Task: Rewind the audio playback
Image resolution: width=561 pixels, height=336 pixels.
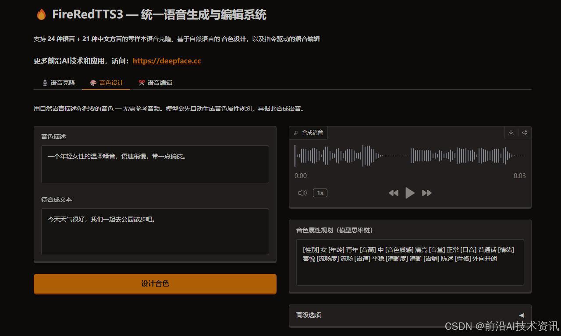Action: coord(394,193)
